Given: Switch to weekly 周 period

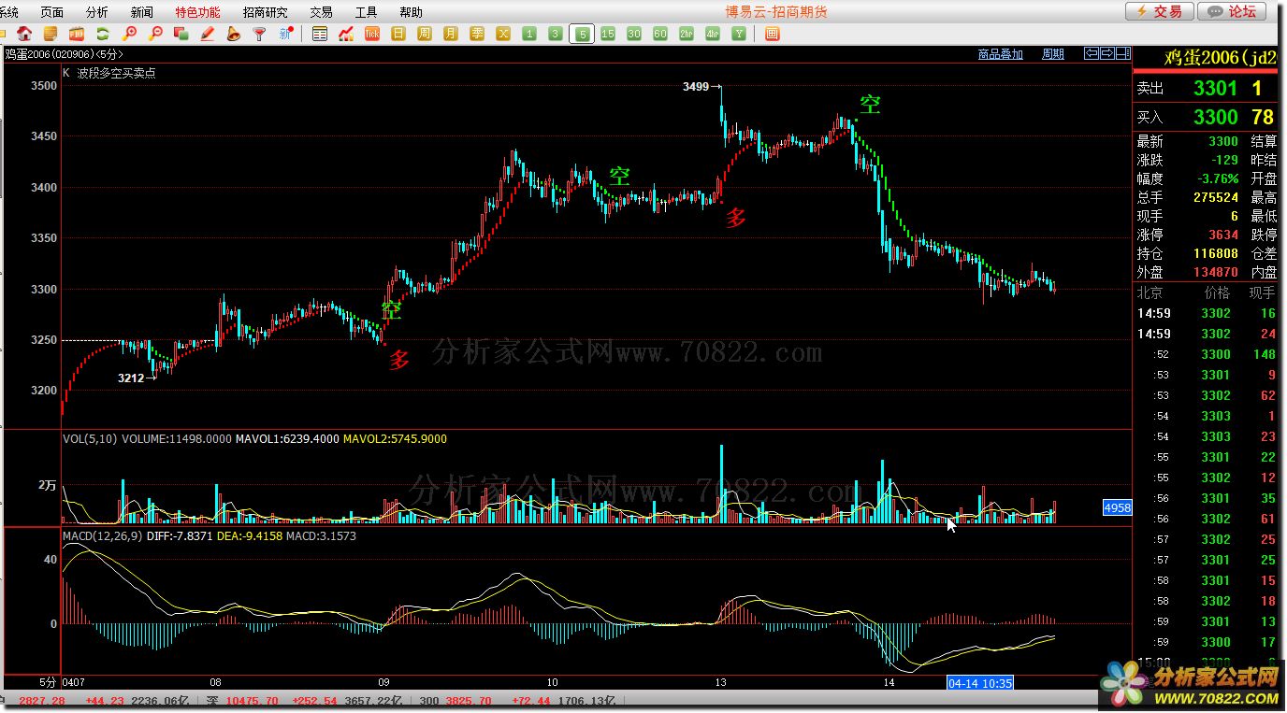Looking at the screenshot, I should click(425, 34).
